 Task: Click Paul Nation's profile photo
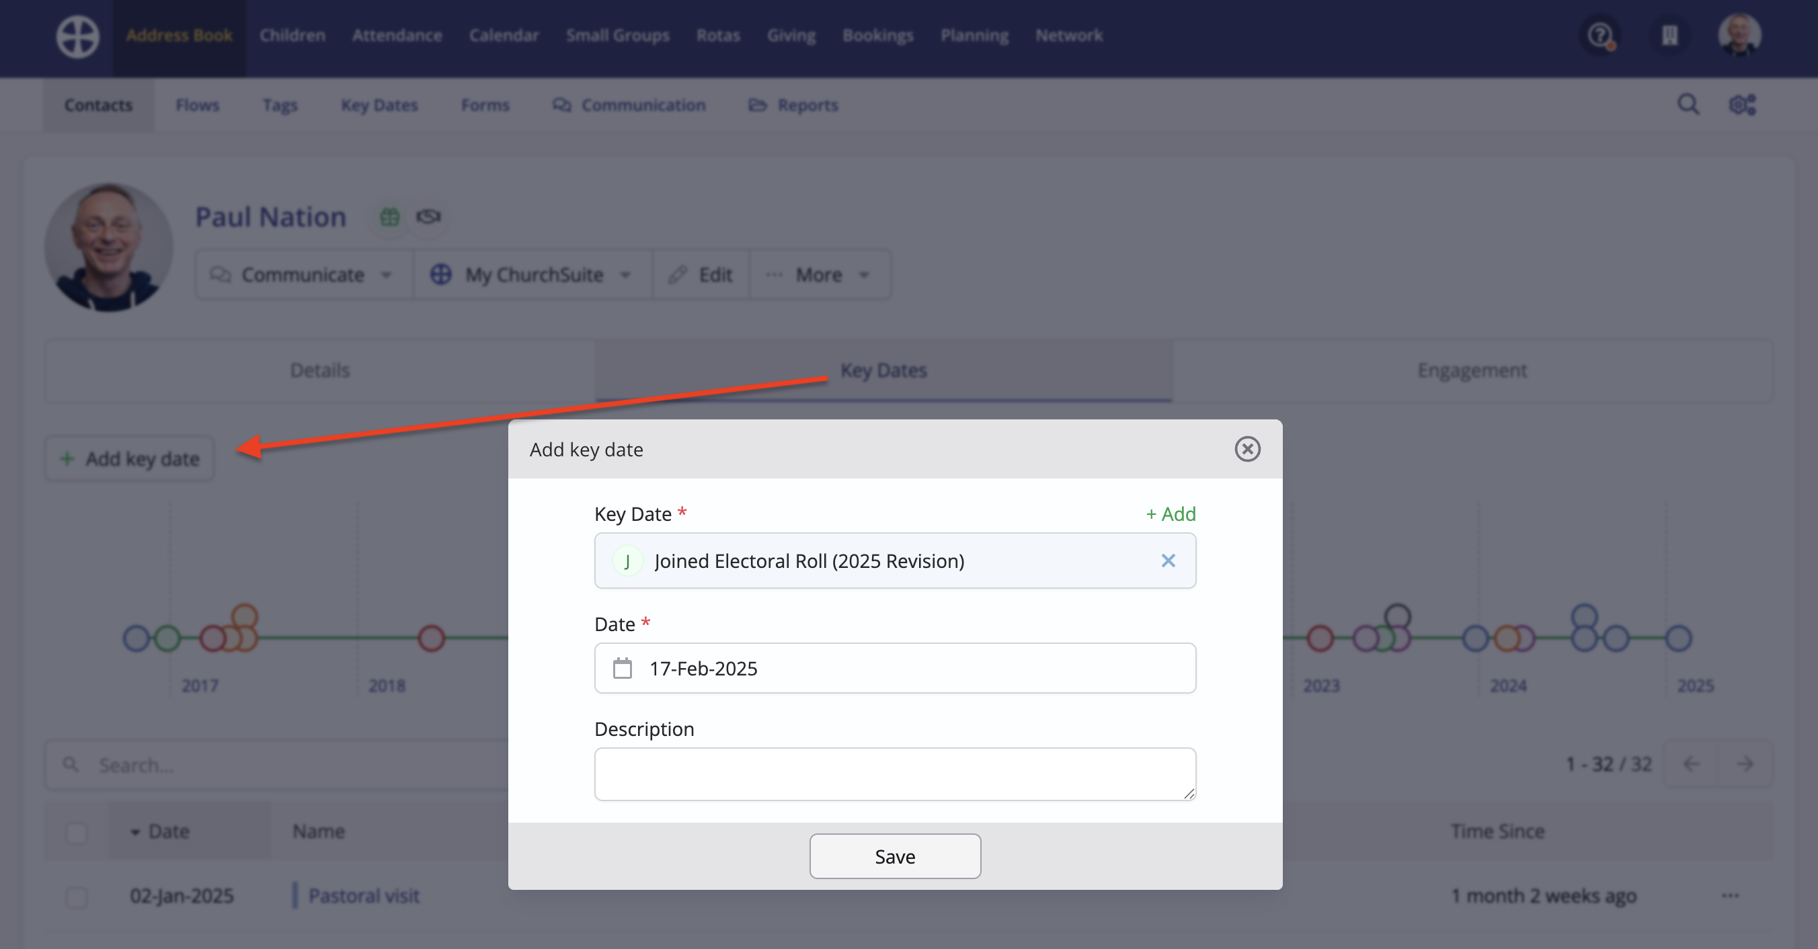[109, 247]
